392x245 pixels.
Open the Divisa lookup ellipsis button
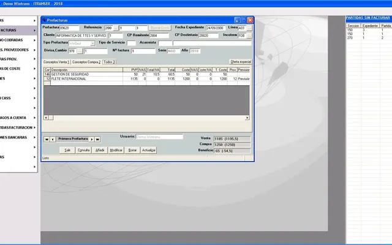pyautogui.click(x=80, y=51)
